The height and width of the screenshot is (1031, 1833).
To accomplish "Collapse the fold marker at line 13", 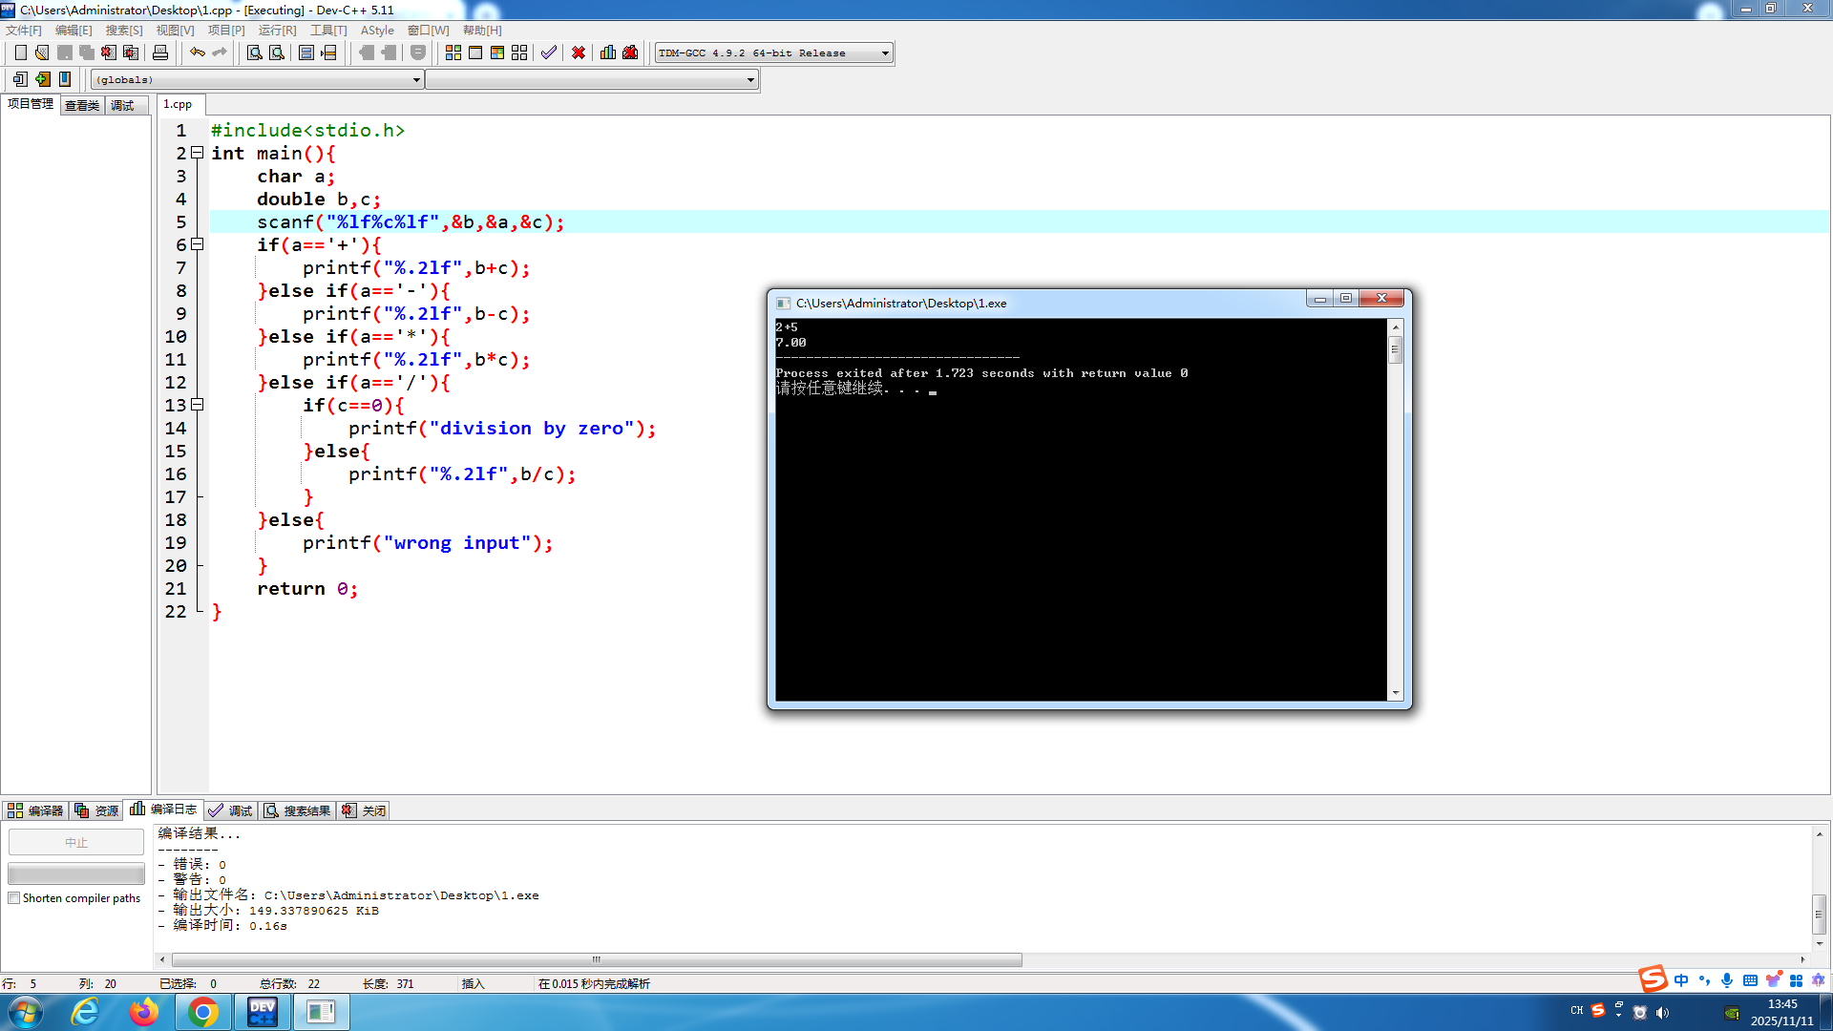I will pyautogui.click(x=198, y=405).
